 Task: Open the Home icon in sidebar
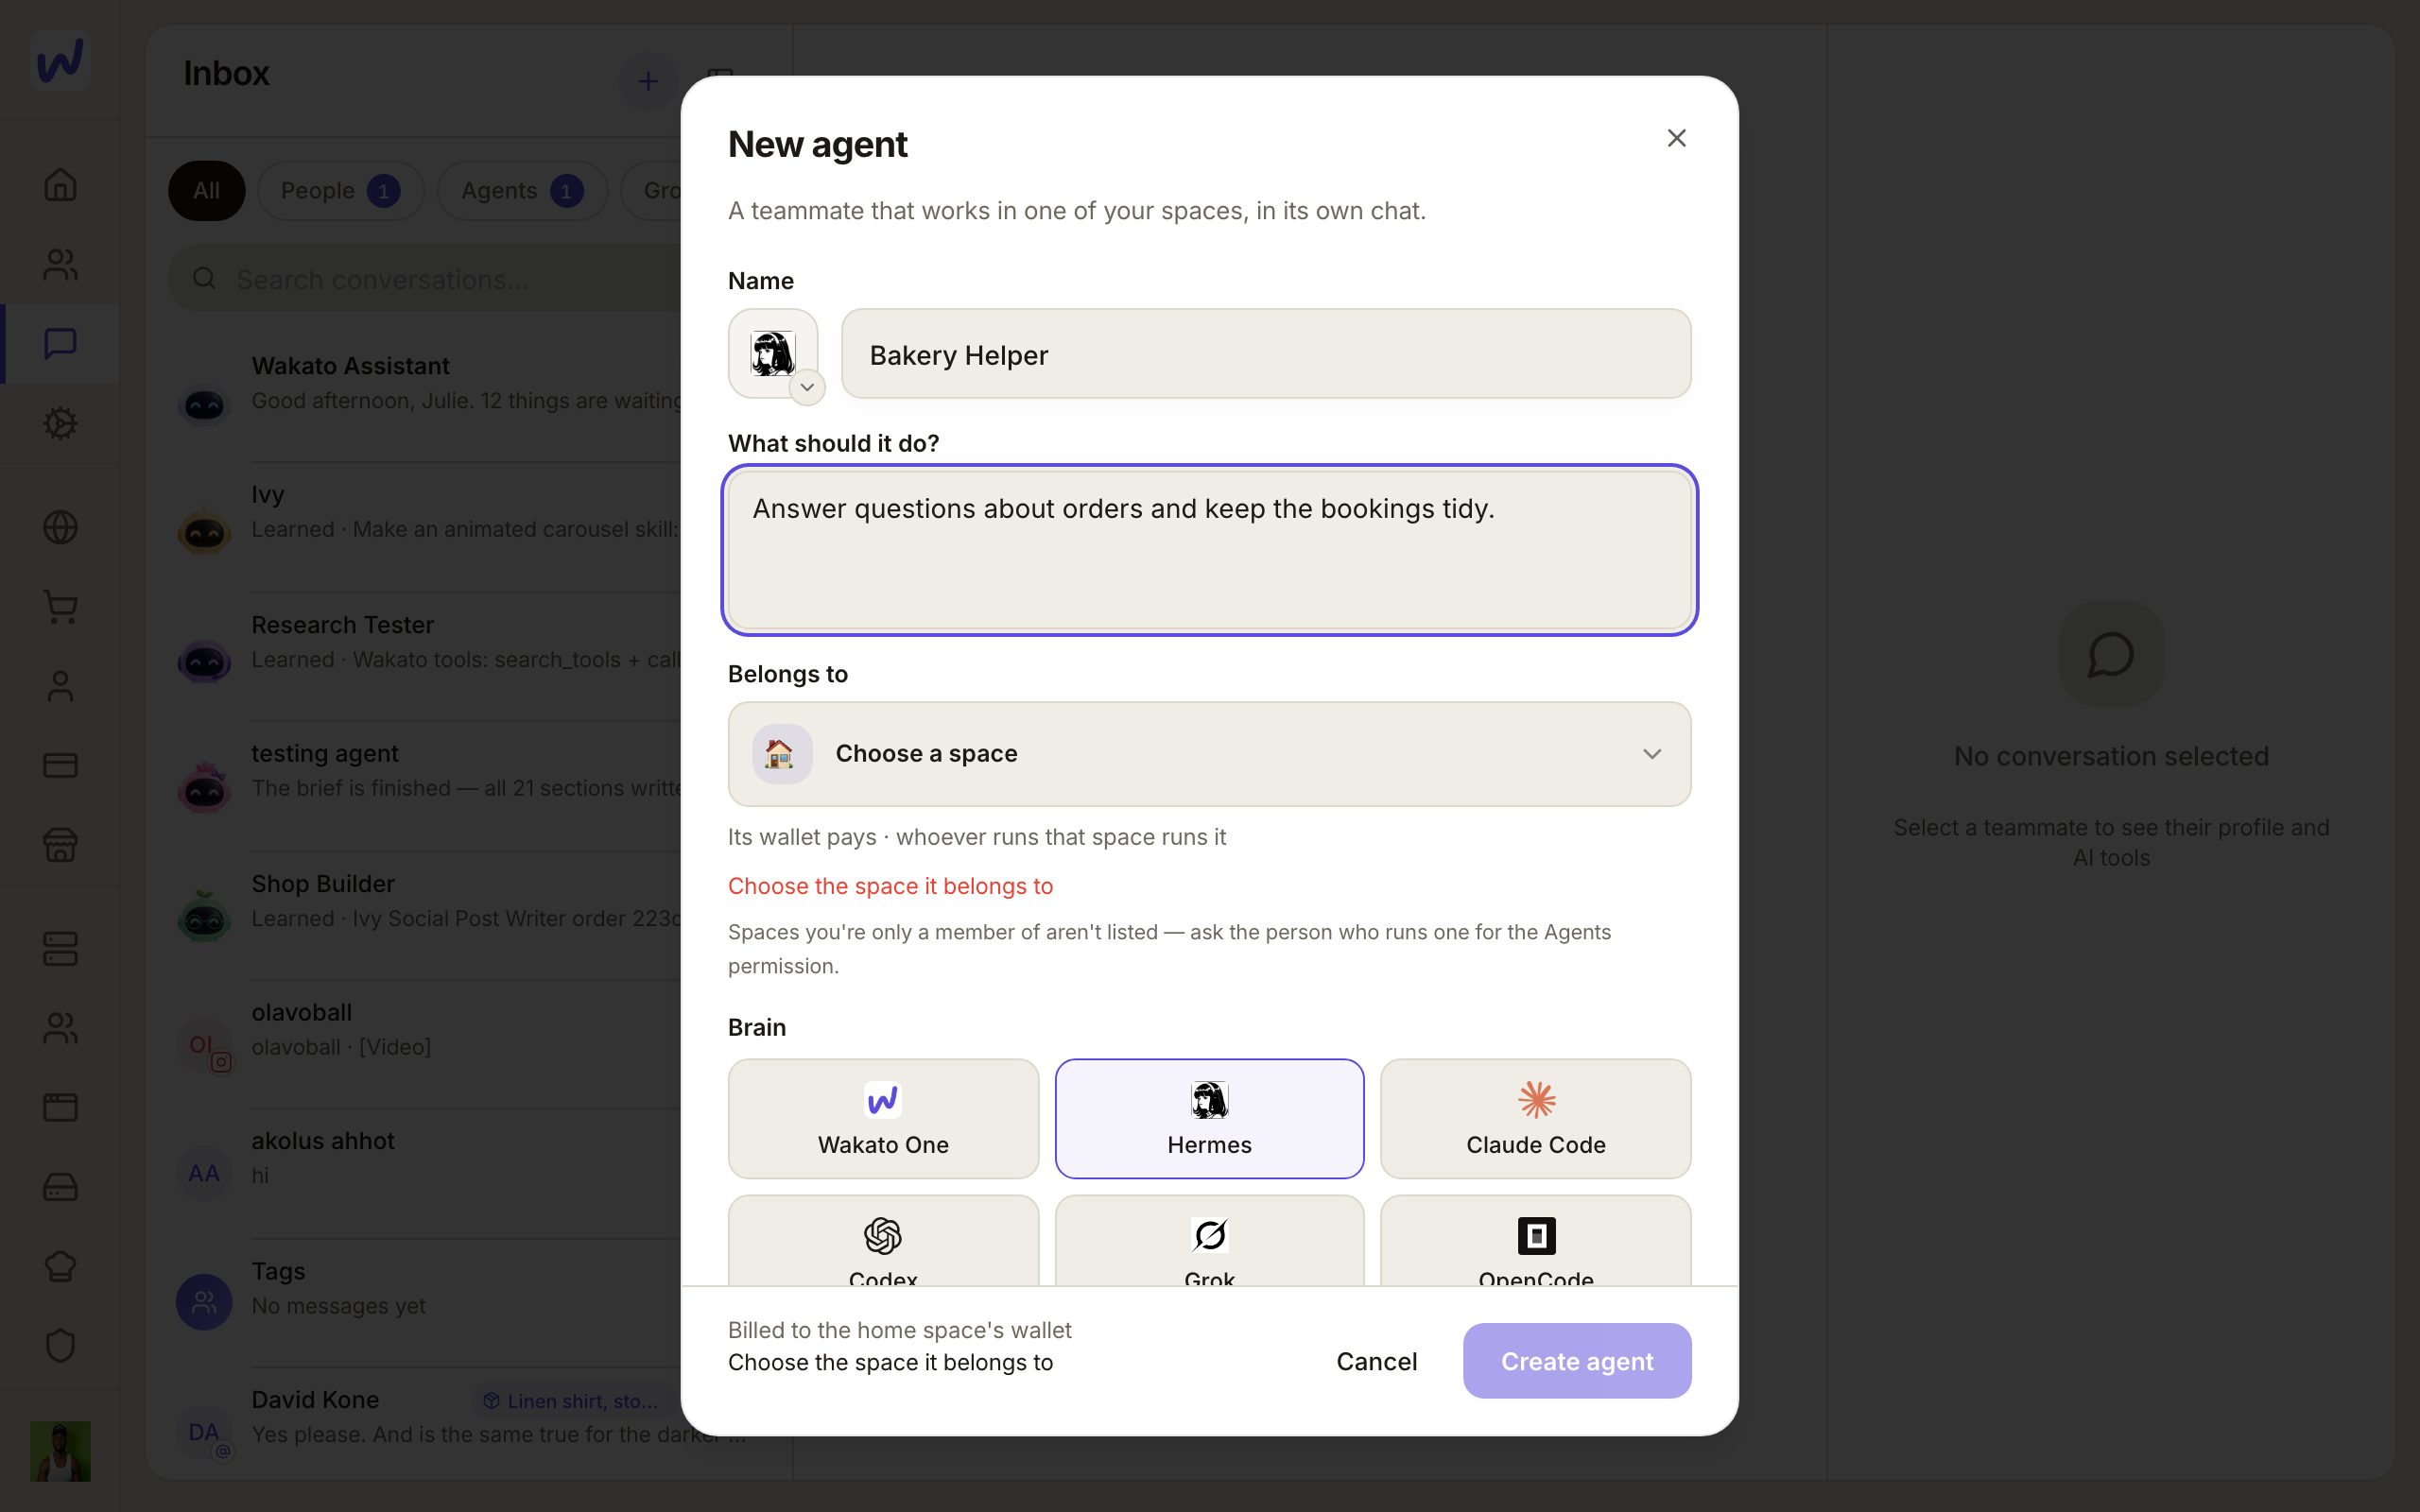(x=60, y=185)
